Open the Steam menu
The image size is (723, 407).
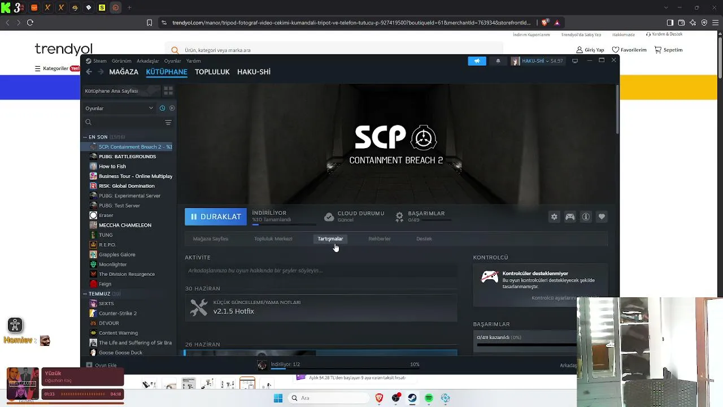coord(100,61)
